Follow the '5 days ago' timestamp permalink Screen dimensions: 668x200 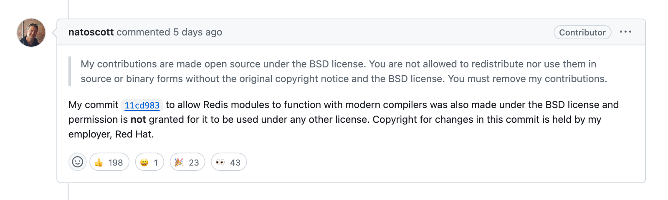click(x=197, y=32)
